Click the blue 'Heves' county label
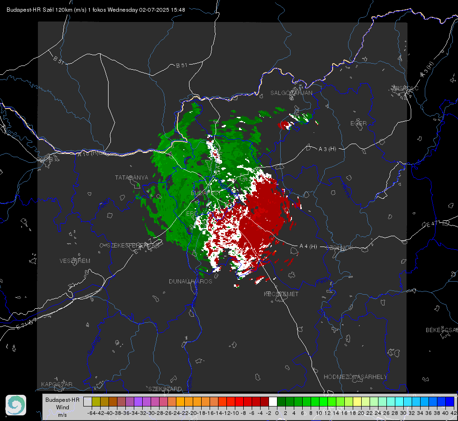The width and height of the screenshot is (458, 421). pyautogui.click(x=346, y=190)
